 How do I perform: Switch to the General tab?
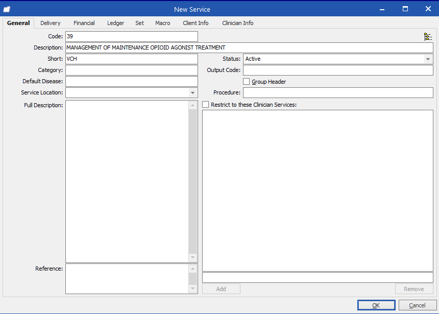pyautogui.click(x=18, y=23)
